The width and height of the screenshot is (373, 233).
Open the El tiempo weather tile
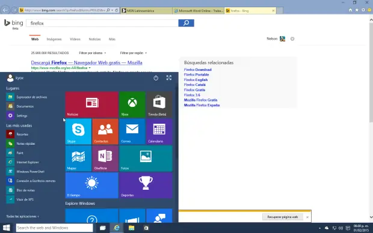[92, 186]
